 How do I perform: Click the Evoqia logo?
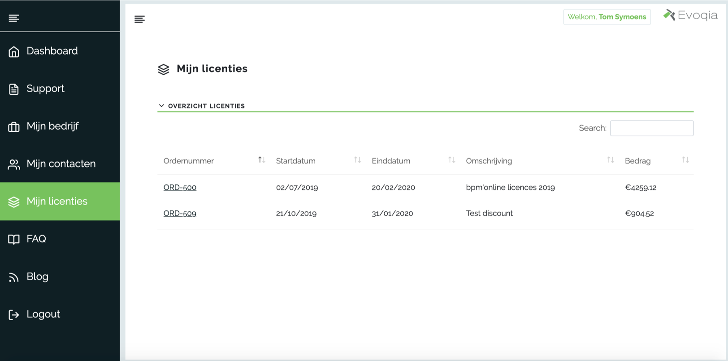point(690,15)
